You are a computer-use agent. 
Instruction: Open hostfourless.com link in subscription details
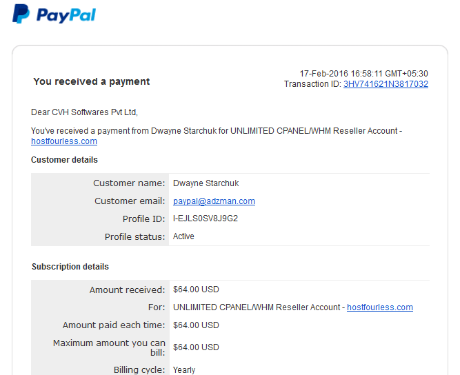[x=380, y=307]
